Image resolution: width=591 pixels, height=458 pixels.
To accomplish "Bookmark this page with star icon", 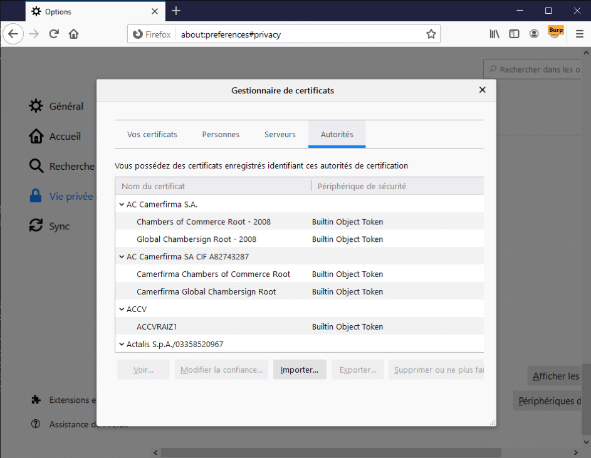I will tap(431, 34).
